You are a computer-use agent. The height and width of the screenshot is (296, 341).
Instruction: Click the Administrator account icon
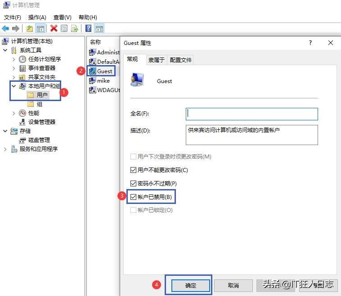[92, 52]
